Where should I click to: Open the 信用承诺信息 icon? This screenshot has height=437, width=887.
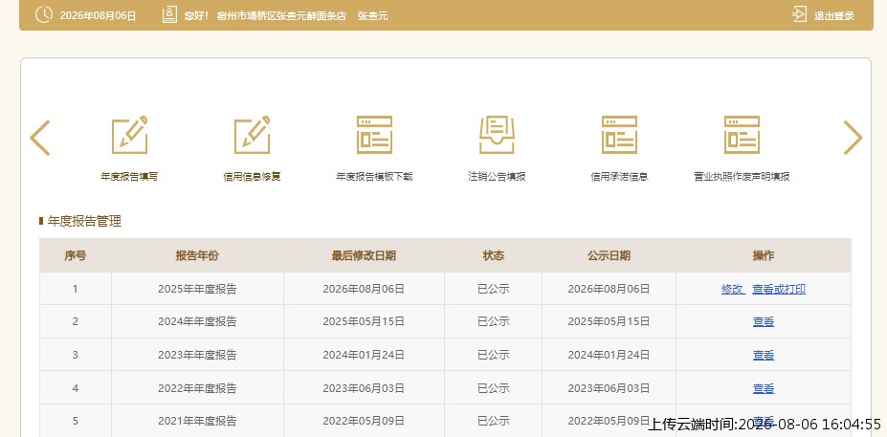(619, 135)
